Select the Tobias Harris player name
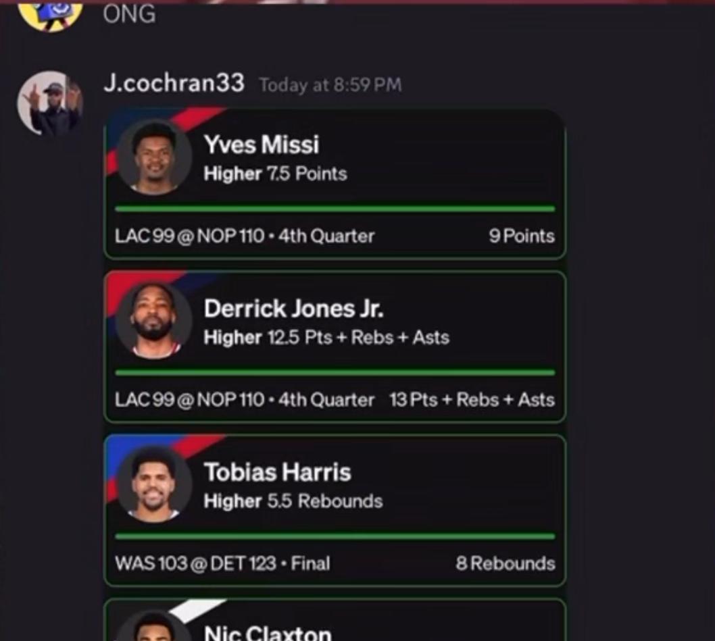Viewport: 715px width, 641px height. click(x=277, y=472)
